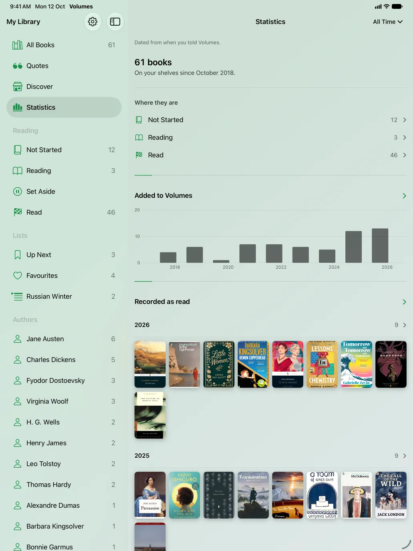Select author Alexandre Dumas
Image resolution: width=413 pixels, height=551 pixels.
click(64, 505)
